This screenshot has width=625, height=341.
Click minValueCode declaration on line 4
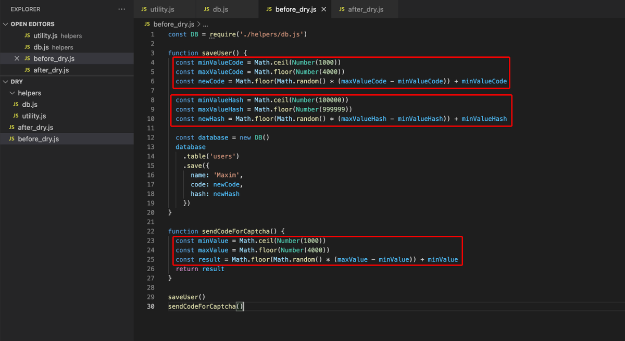[x=220, y=62]
